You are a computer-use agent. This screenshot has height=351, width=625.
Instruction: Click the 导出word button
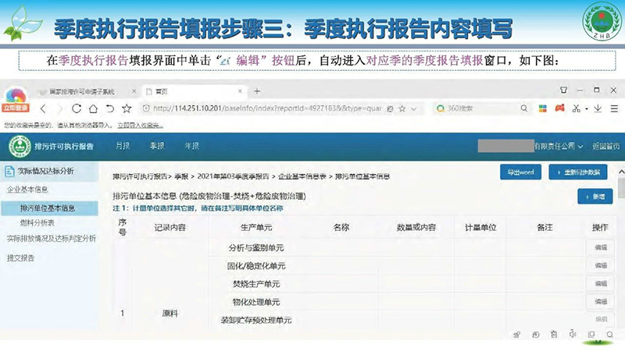point(520,172)
